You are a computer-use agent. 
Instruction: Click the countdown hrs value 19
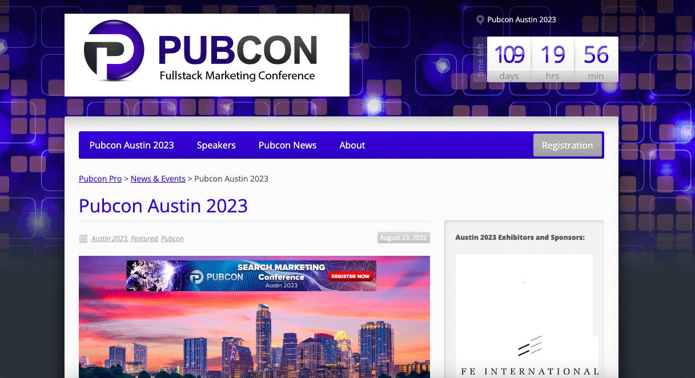[553, 55]
